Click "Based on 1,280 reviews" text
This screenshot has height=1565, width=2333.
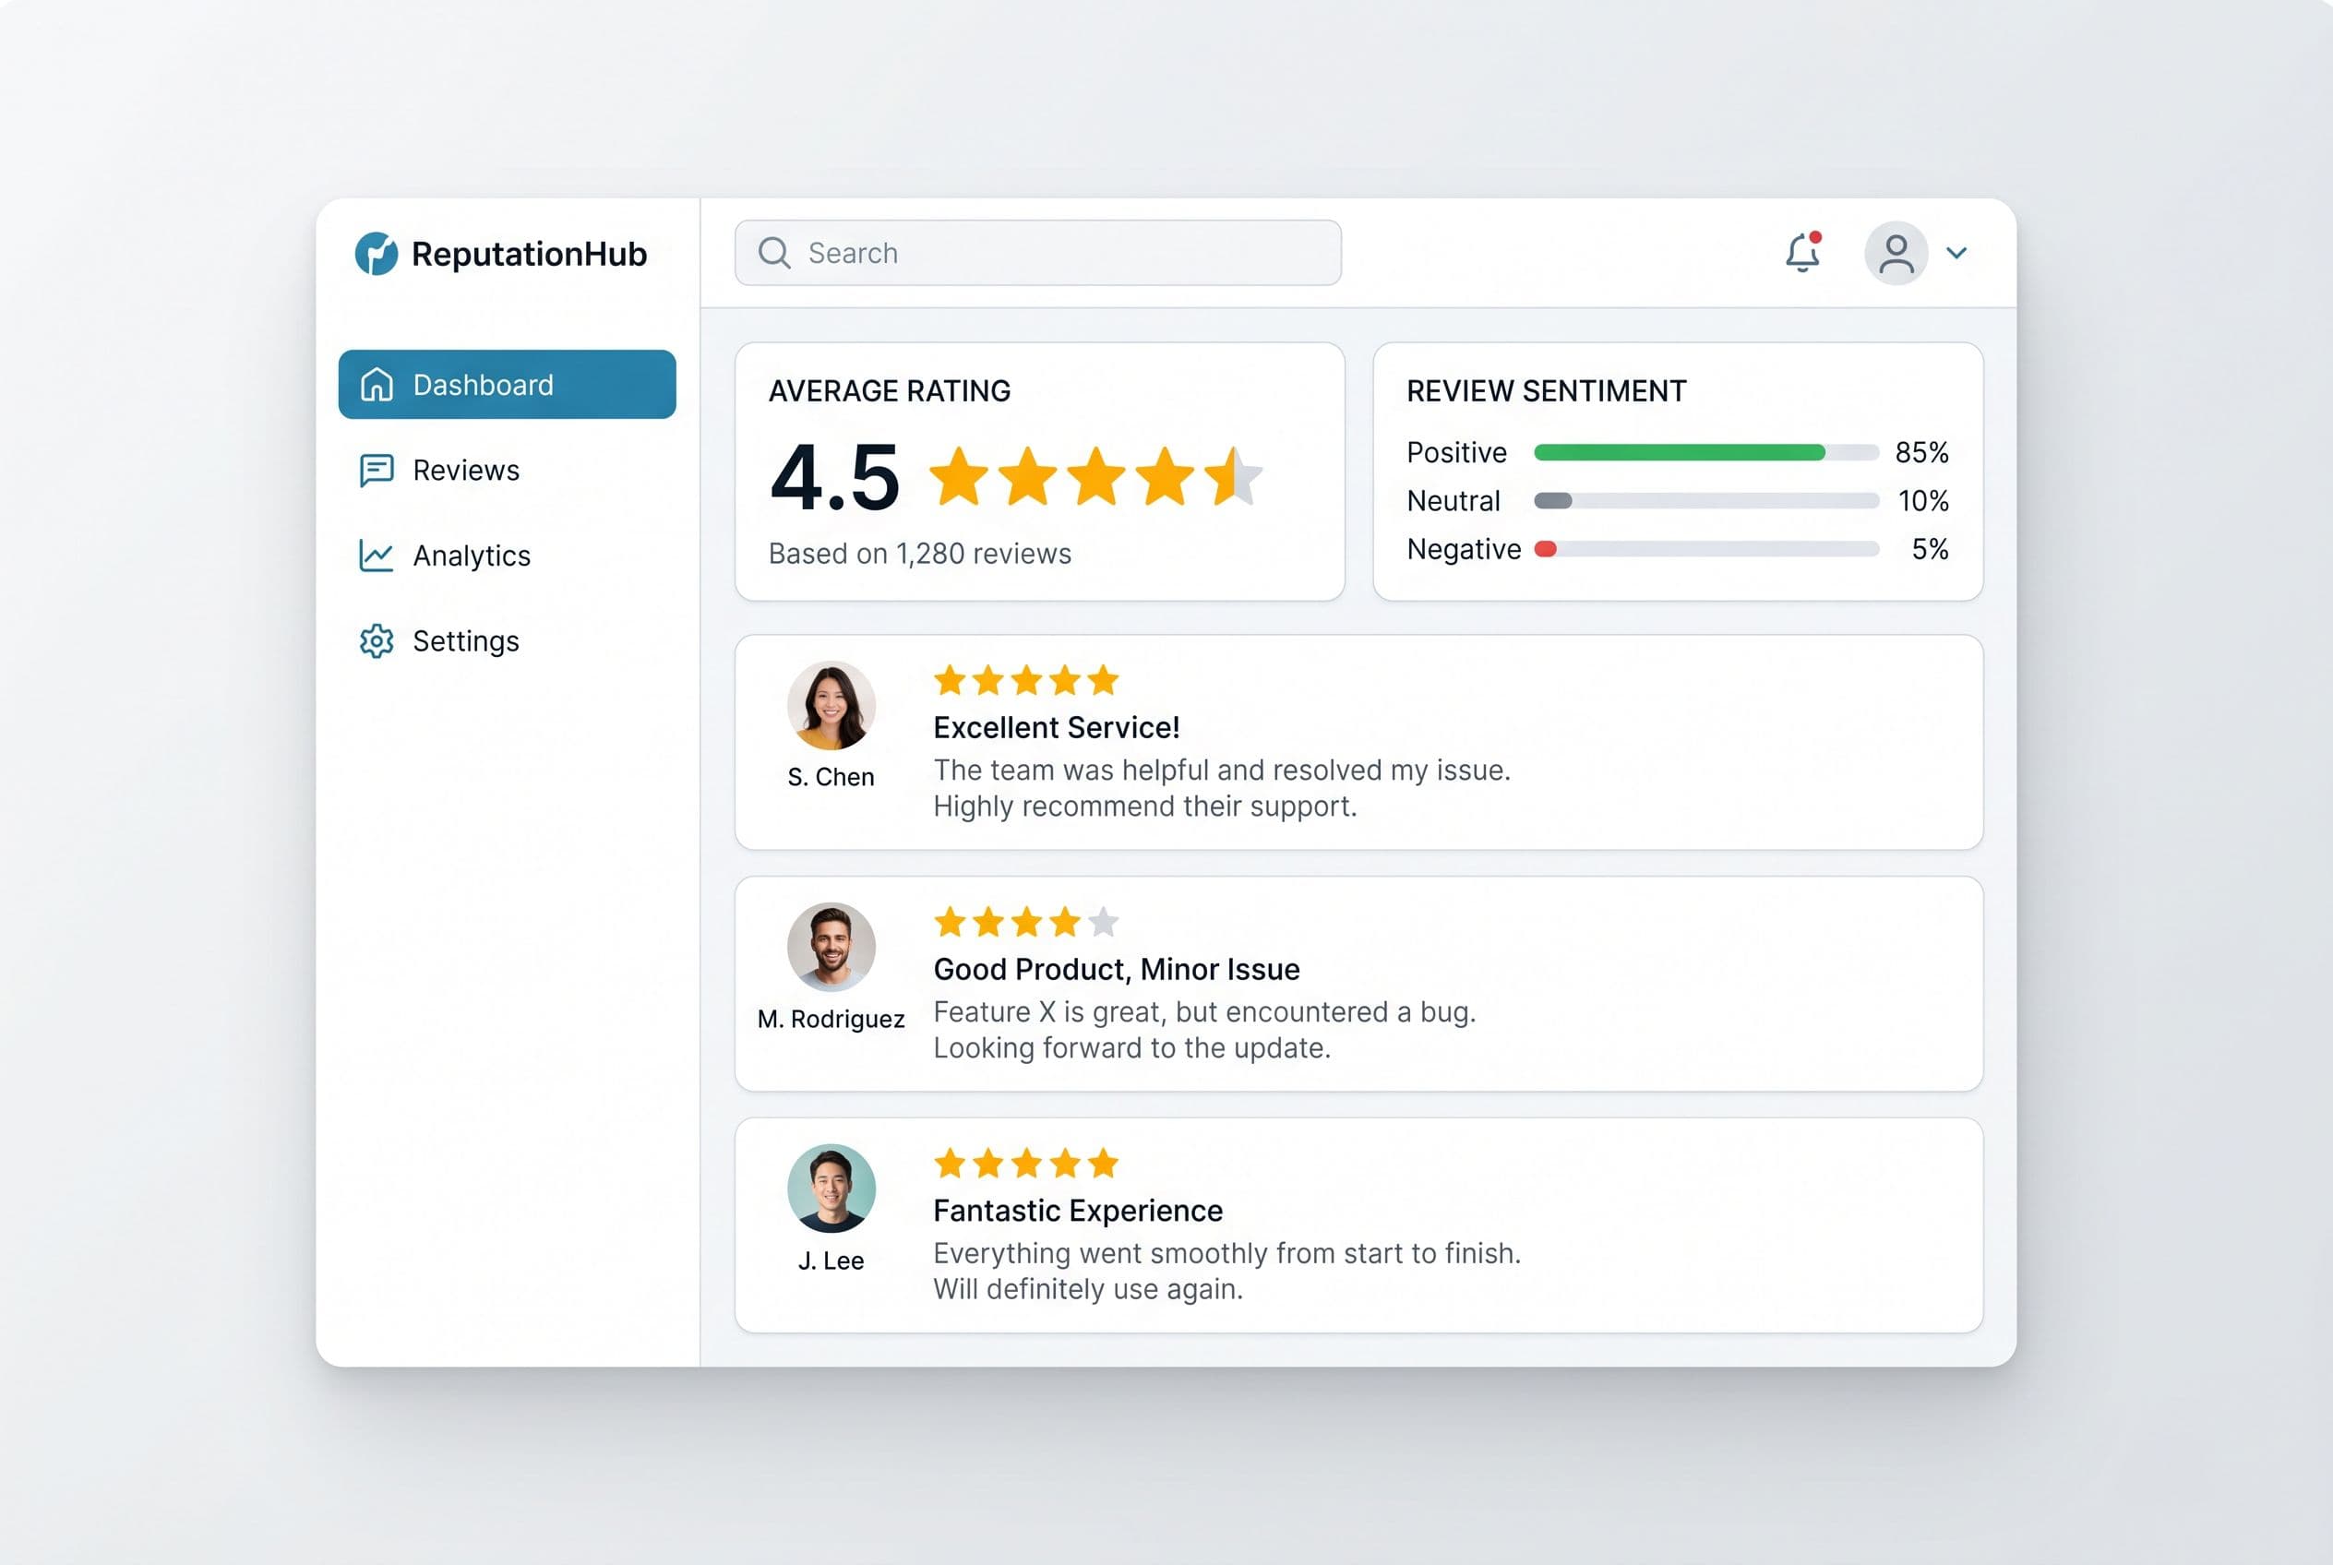[919, 554]
